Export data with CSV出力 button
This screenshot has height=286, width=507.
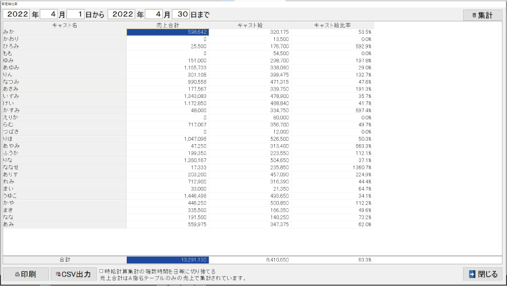point(73,274)
